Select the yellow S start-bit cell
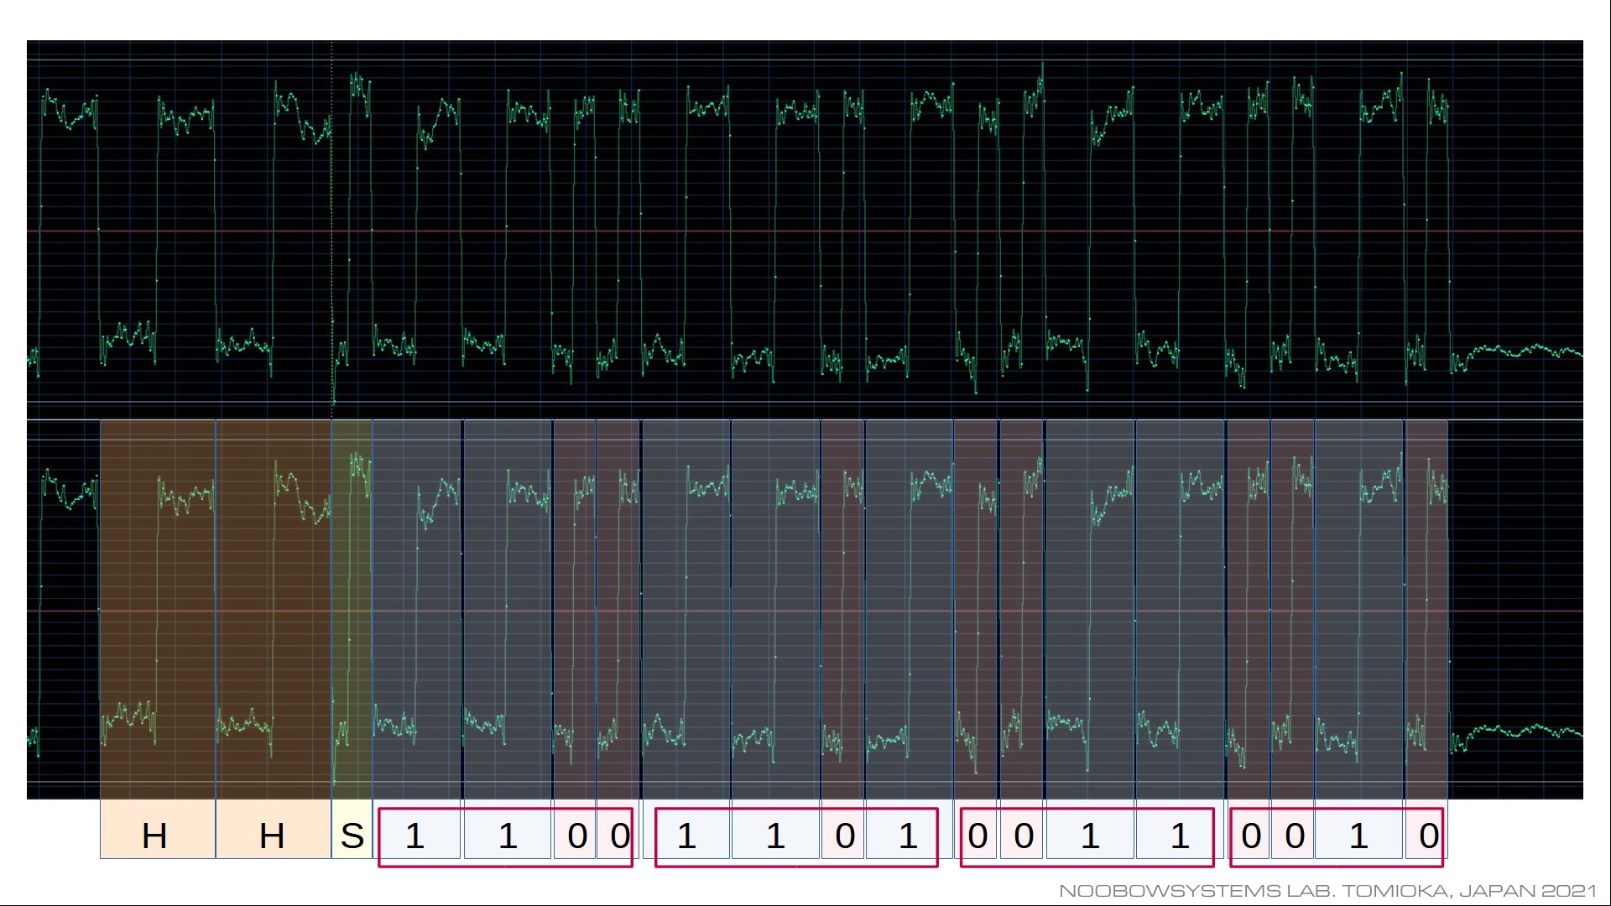Screen dimensions: 1611x906 pyautogui.click(x=352, y=829)
